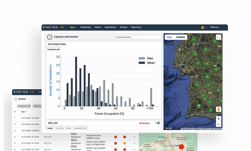The width and height of the screenshot is (251, 151).
Task: Click the FEEDER NEUTRAL CURRENT LEVEL event text
Action: coord(93,137)
